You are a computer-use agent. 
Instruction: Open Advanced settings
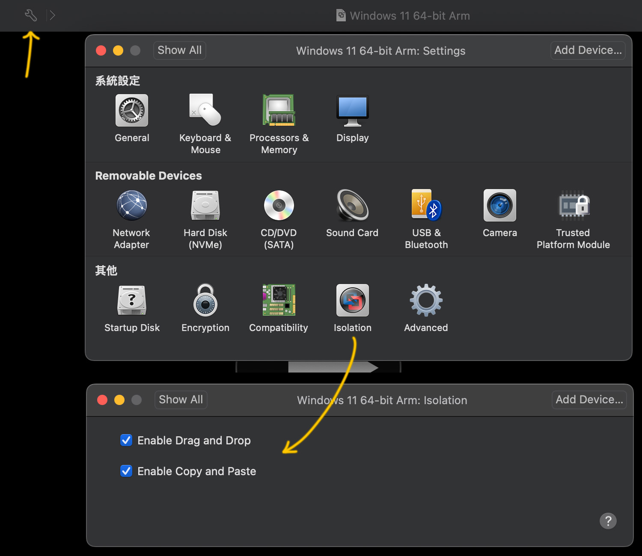[426, 308]
